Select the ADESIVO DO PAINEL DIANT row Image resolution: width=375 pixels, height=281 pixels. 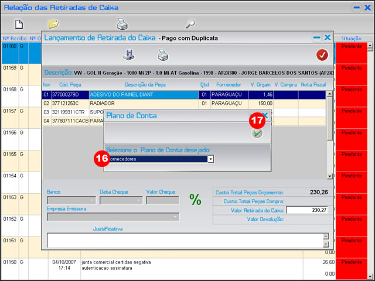tap(143, 94)
